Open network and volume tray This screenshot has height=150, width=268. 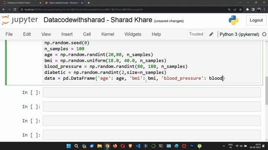(241, 146)
